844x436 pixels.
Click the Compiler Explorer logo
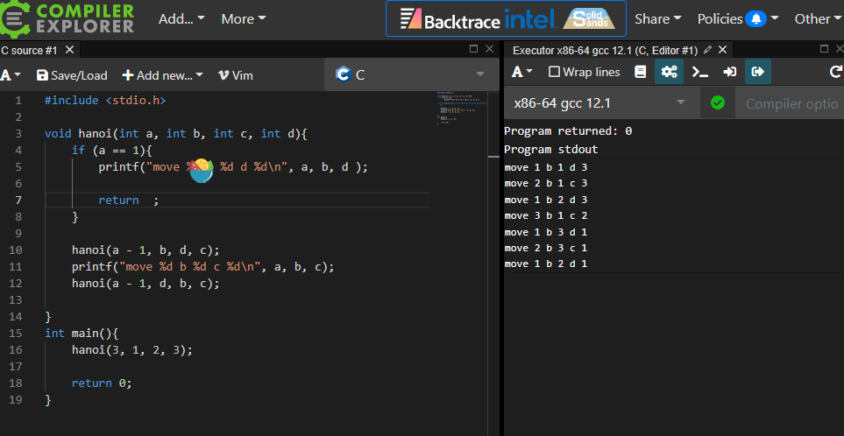pos(72,18)
